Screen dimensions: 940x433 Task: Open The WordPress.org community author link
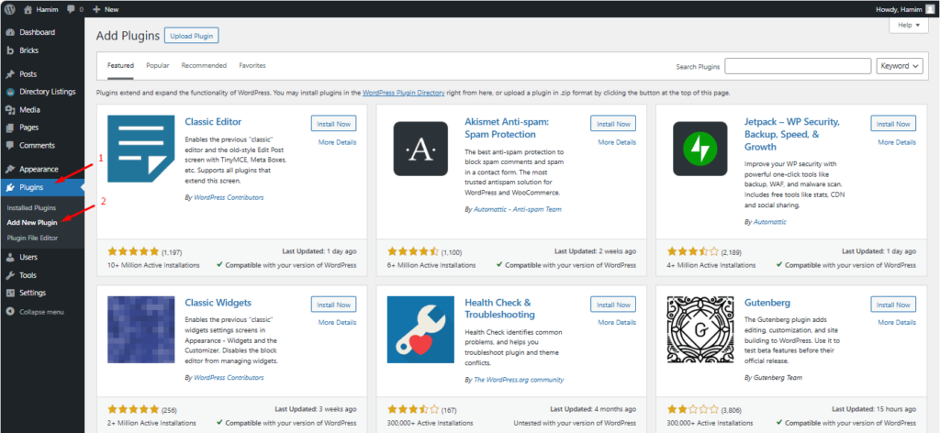[x=520, y=380]
